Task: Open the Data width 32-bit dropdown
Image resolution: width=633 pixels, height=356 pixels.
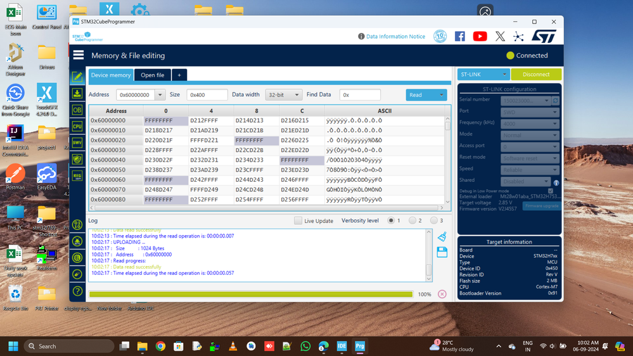Action: [x=283, y=95]
